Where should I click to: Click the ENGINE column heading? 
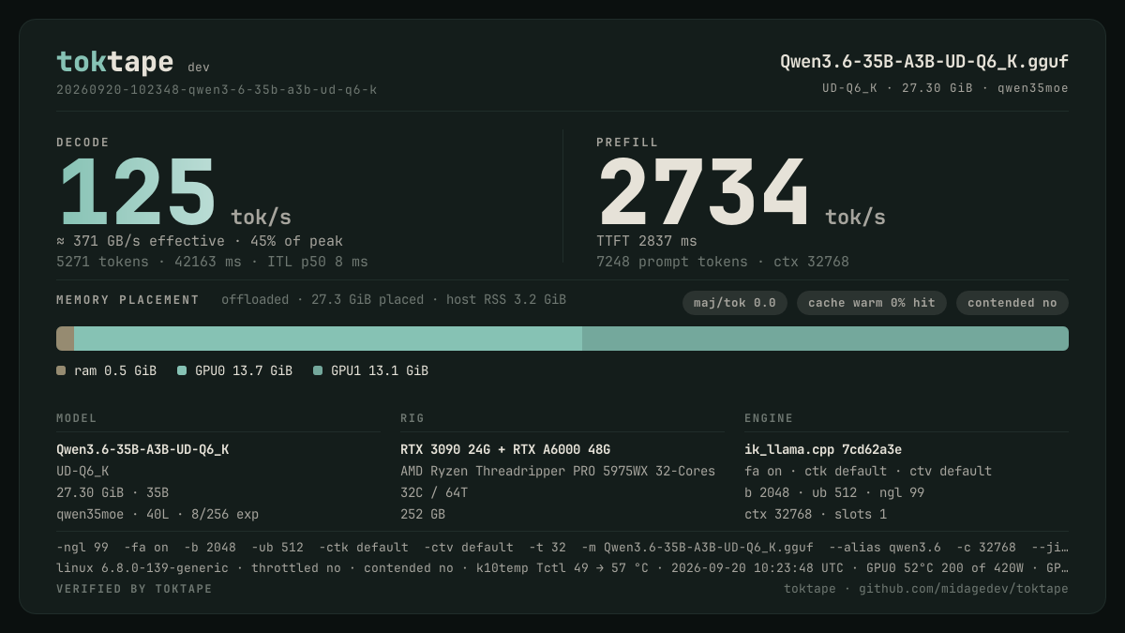(769, 418)
